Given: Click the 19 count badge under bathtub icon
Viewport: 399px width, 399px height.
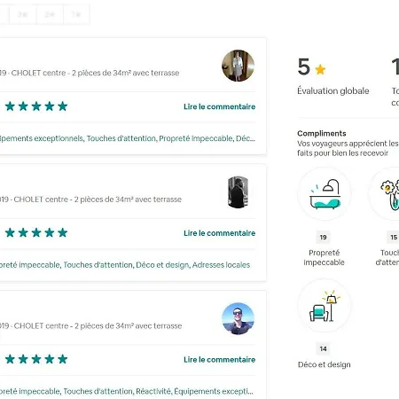Looking at the screenshot, I should pos(323,237).
